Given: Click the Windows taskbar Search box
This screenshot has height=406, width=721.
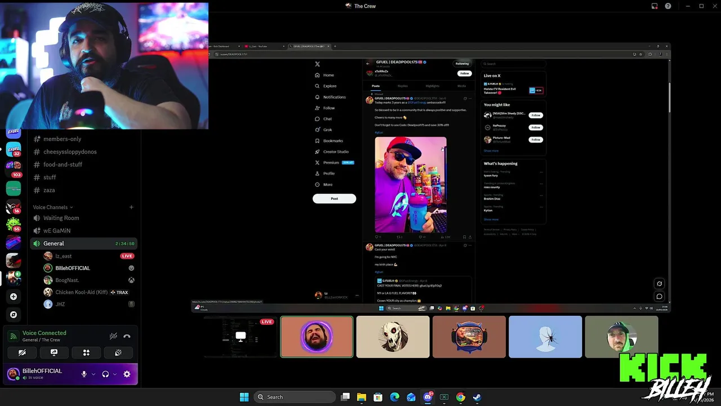Looking at the screenshot, I should click(294, 397).
